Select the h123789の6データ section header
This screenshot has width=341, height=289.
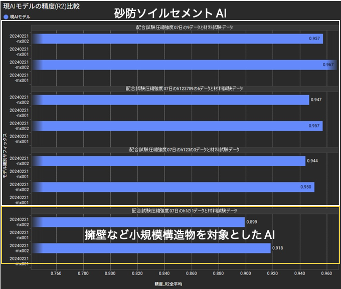pos(184,88)
